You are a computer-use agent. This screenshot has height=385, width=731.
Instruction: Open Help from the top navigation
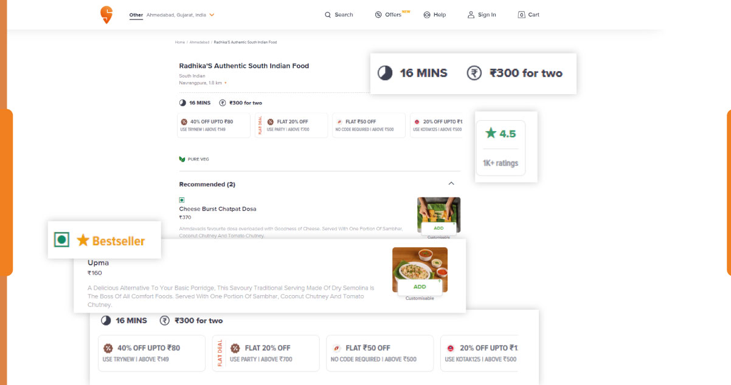pyautogui.click(x=434, y=15)
